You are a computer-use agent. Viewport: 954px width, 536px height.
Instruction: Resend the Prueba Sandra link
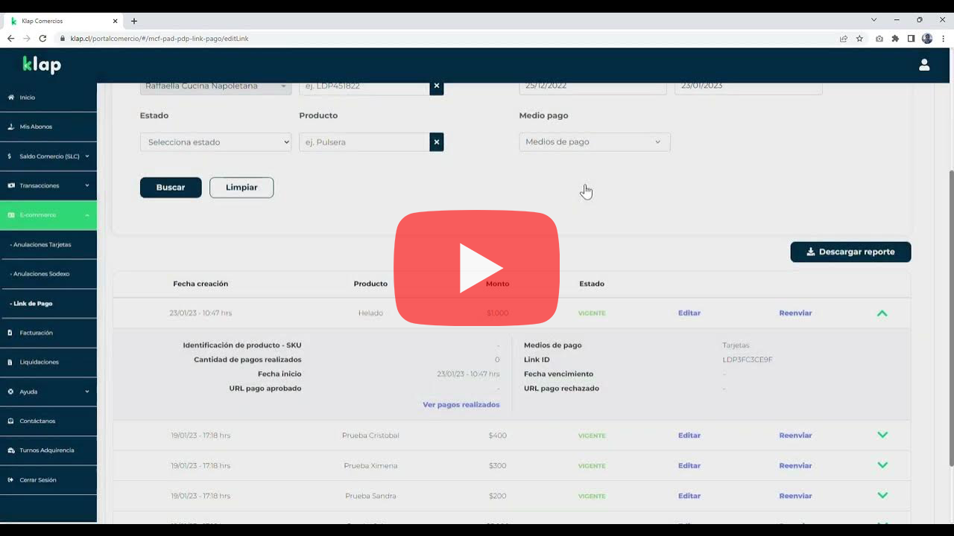coord(795,496)
